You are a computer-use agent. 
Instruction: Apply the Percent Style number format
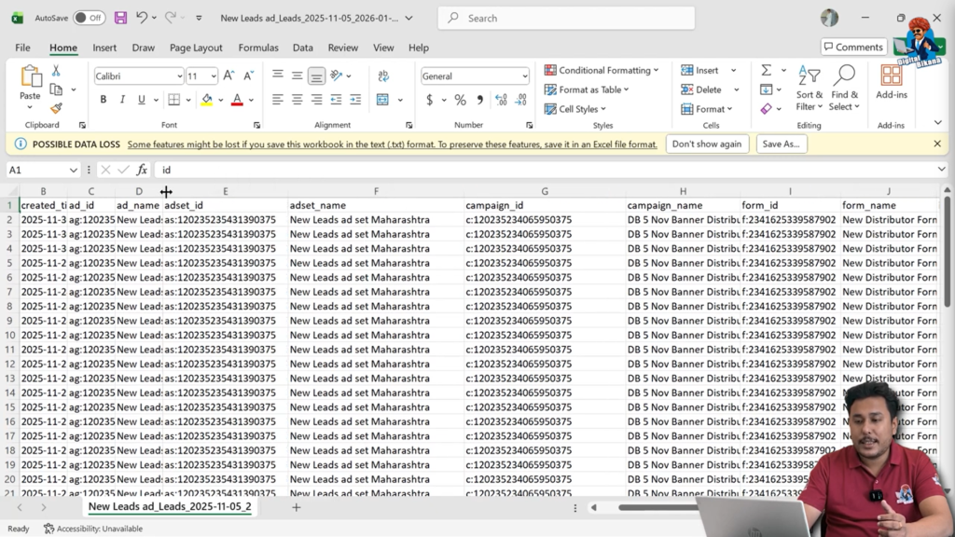[x=461, y=99]
